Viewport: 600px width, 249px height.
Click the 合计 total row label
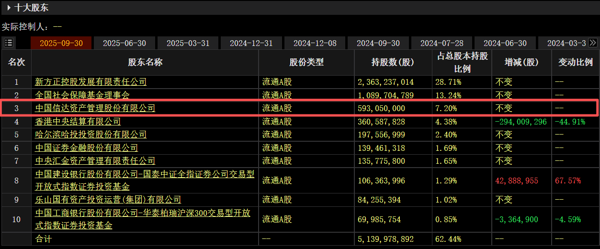43,238
